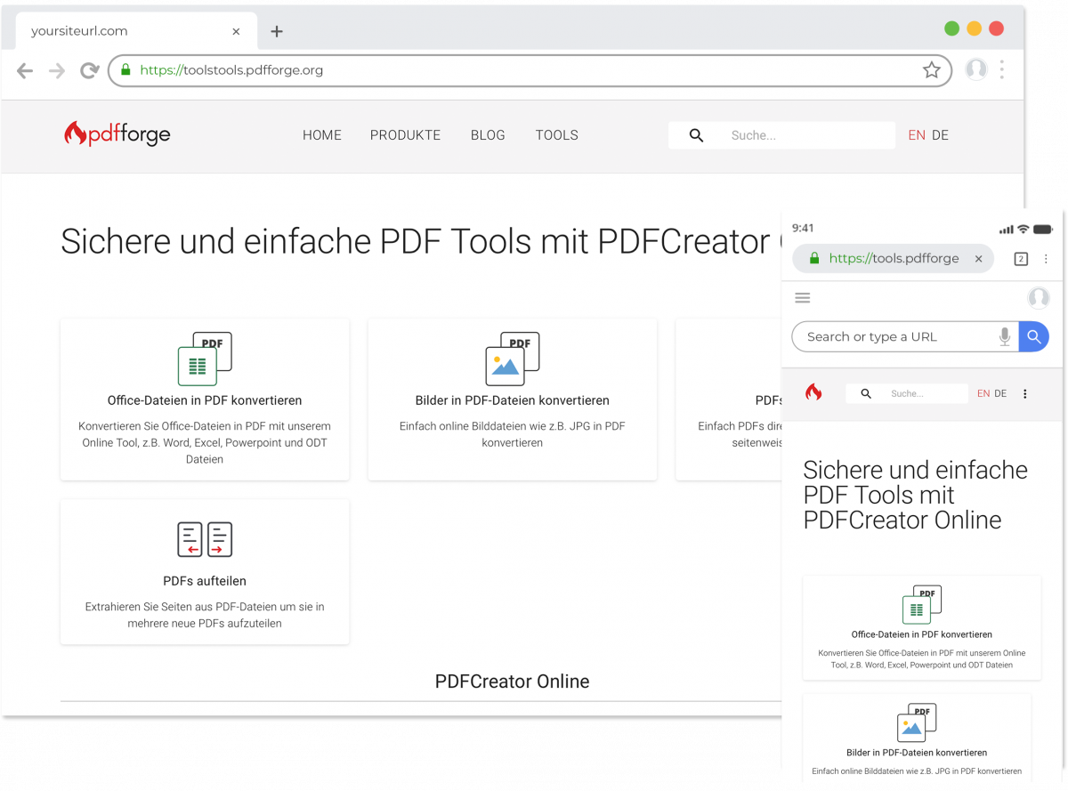Switch language to EN on desktop site
This screenshot has width=1068, height=791.
[x=917, y=135]
